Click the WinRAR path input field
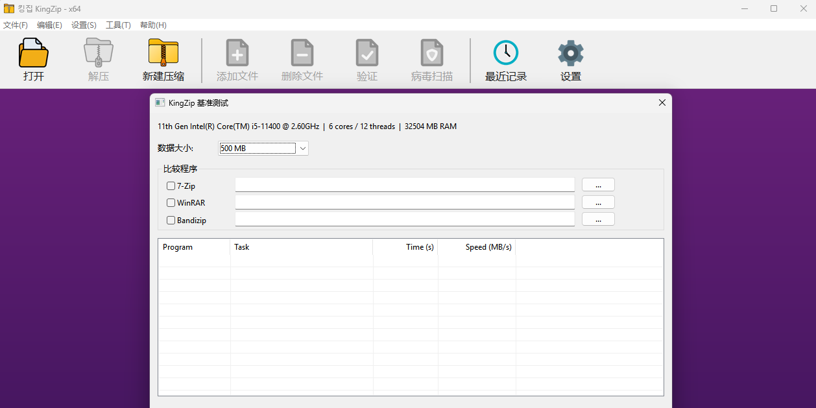This screenshot has height=408, width=816. pyautogui.click(x=405, y=202)
